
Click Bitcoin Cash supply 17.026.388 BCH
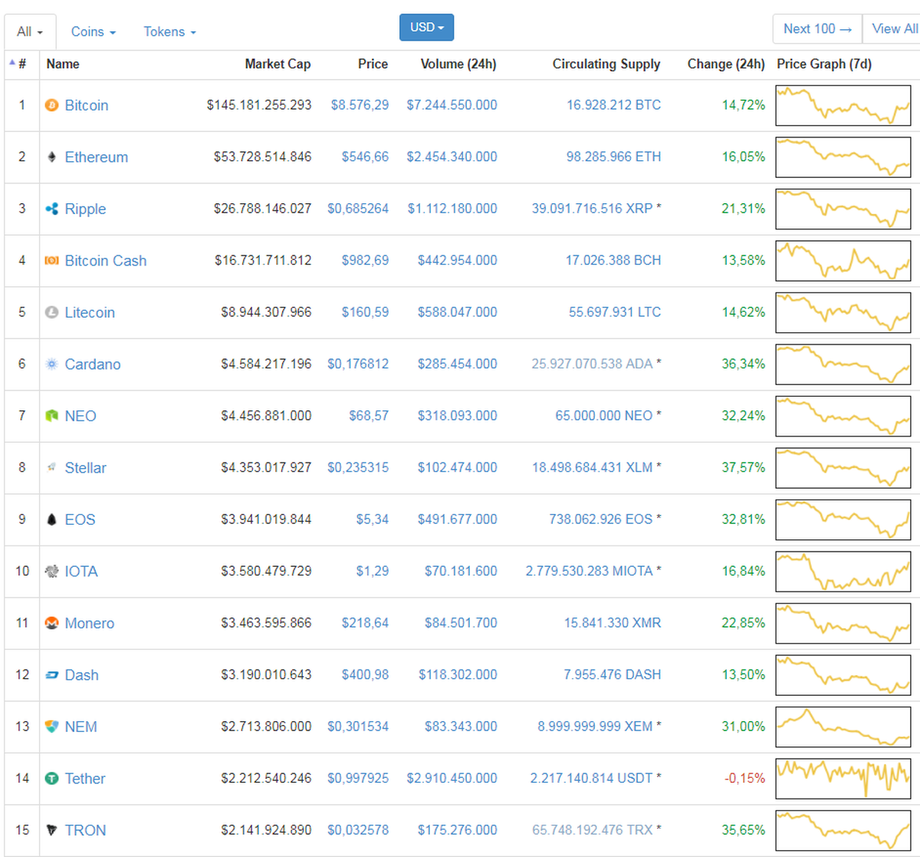[613, 260]
